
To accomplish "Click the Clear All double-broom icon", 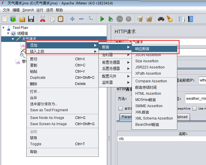I will [x=149, y=19].
